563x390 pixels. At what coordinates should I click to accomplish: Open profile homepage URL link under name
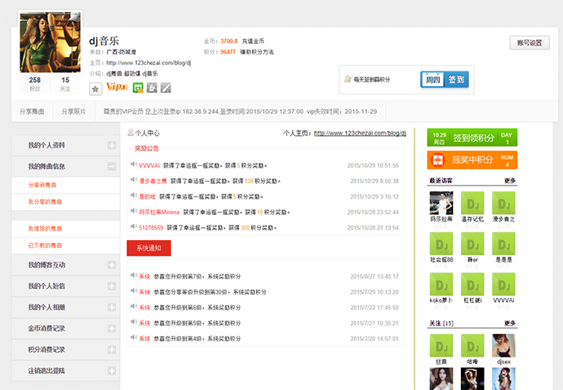[149, 63]
